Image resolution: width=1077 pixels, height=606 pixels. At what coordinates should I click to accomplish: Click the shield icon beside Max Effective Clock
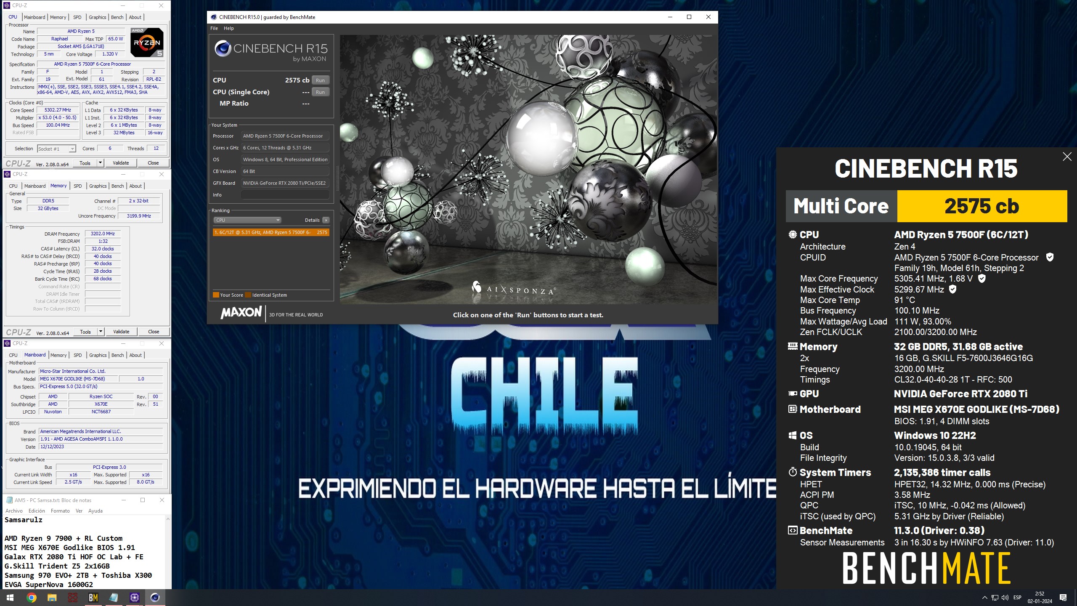953,289
